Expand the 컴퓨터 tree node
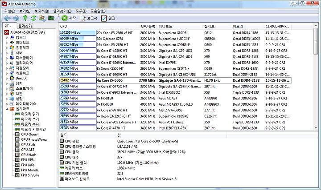 (7, 38)
